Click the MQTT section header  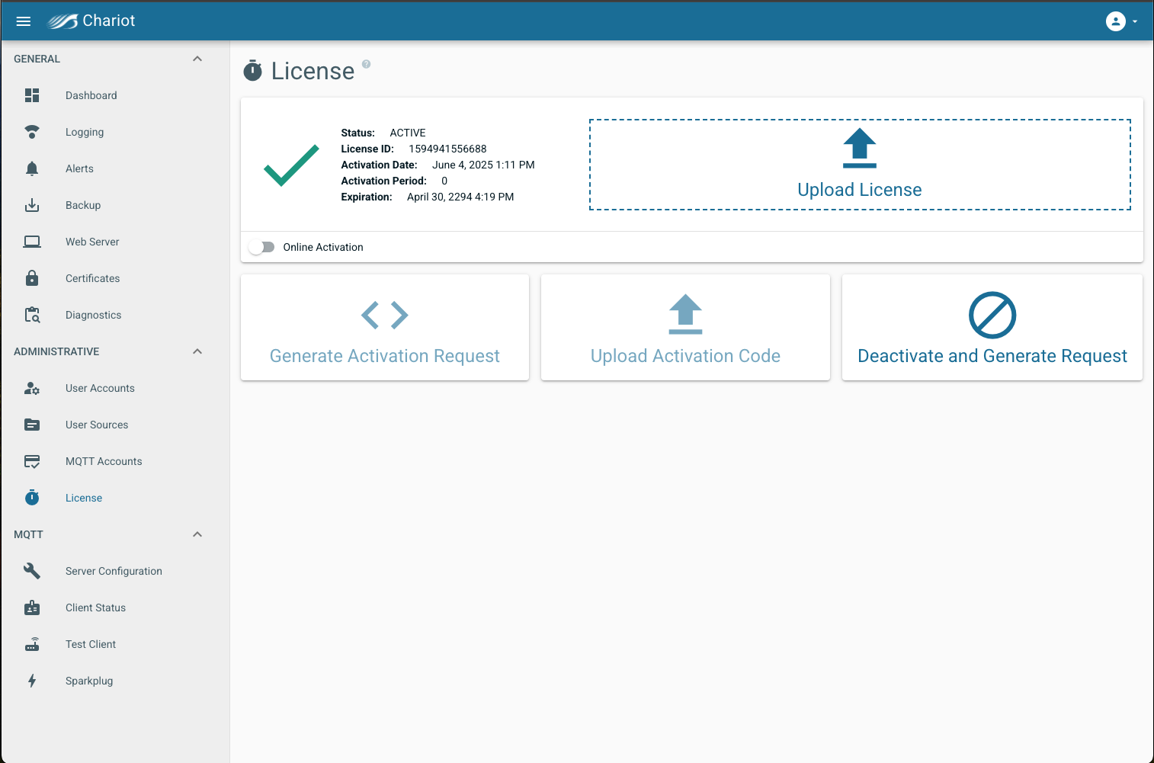(28, 534)
